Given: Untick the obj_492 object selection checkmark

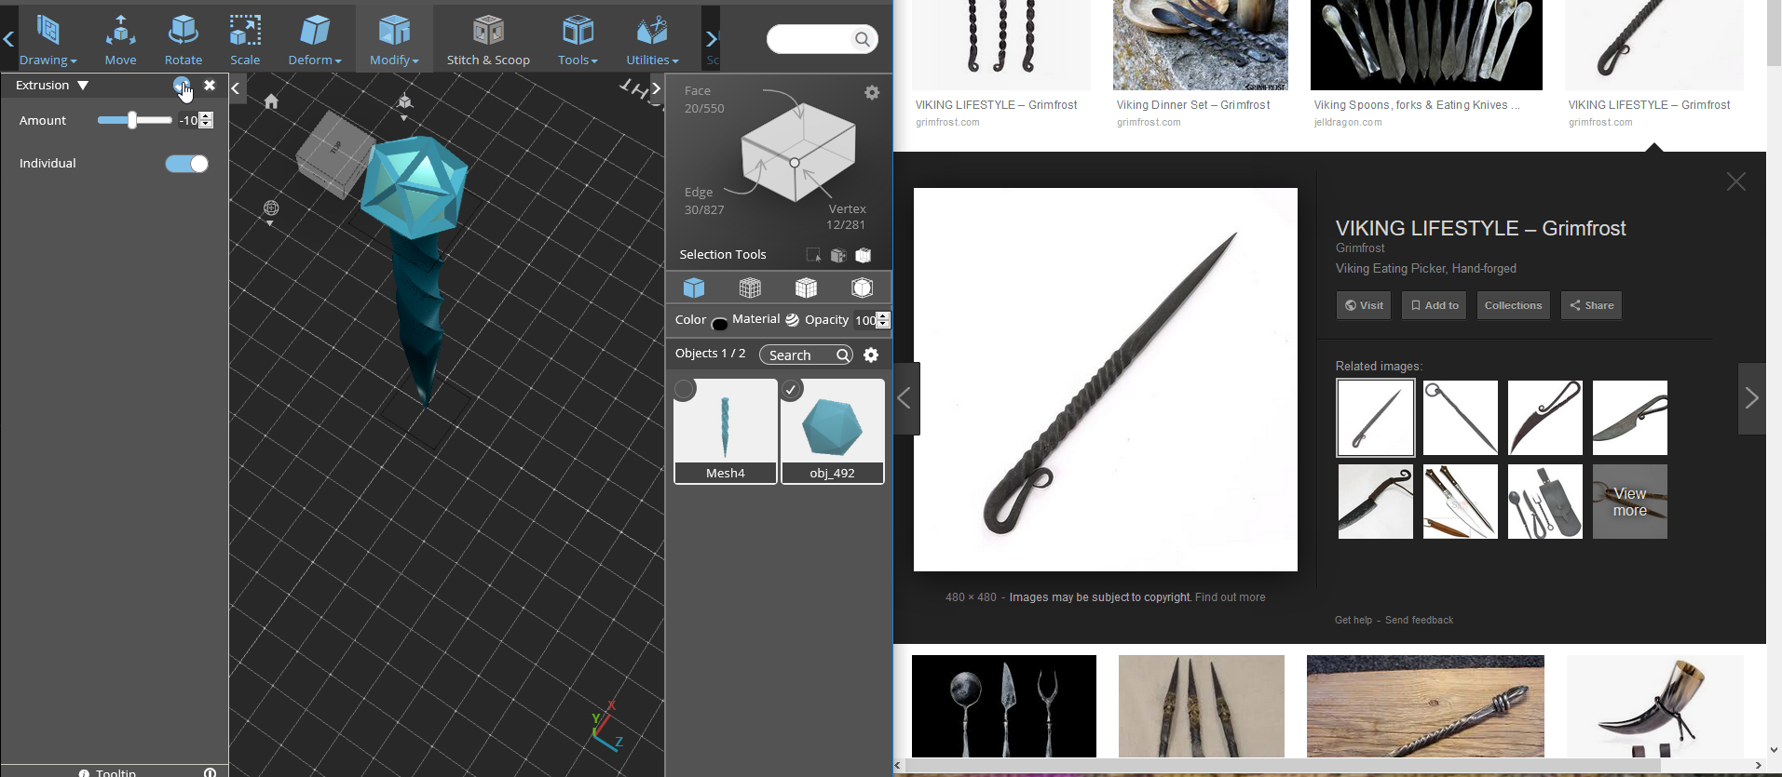Looking at the screenshot, I should pos(791,390).
